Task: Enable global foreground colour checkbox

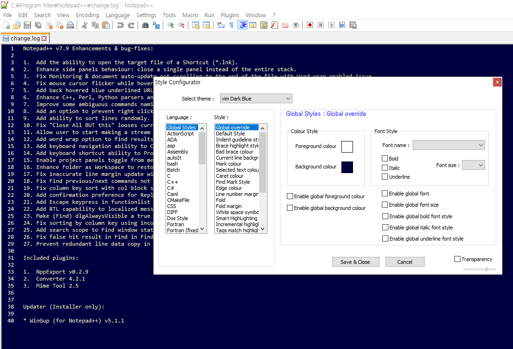Action: [290, 196]
